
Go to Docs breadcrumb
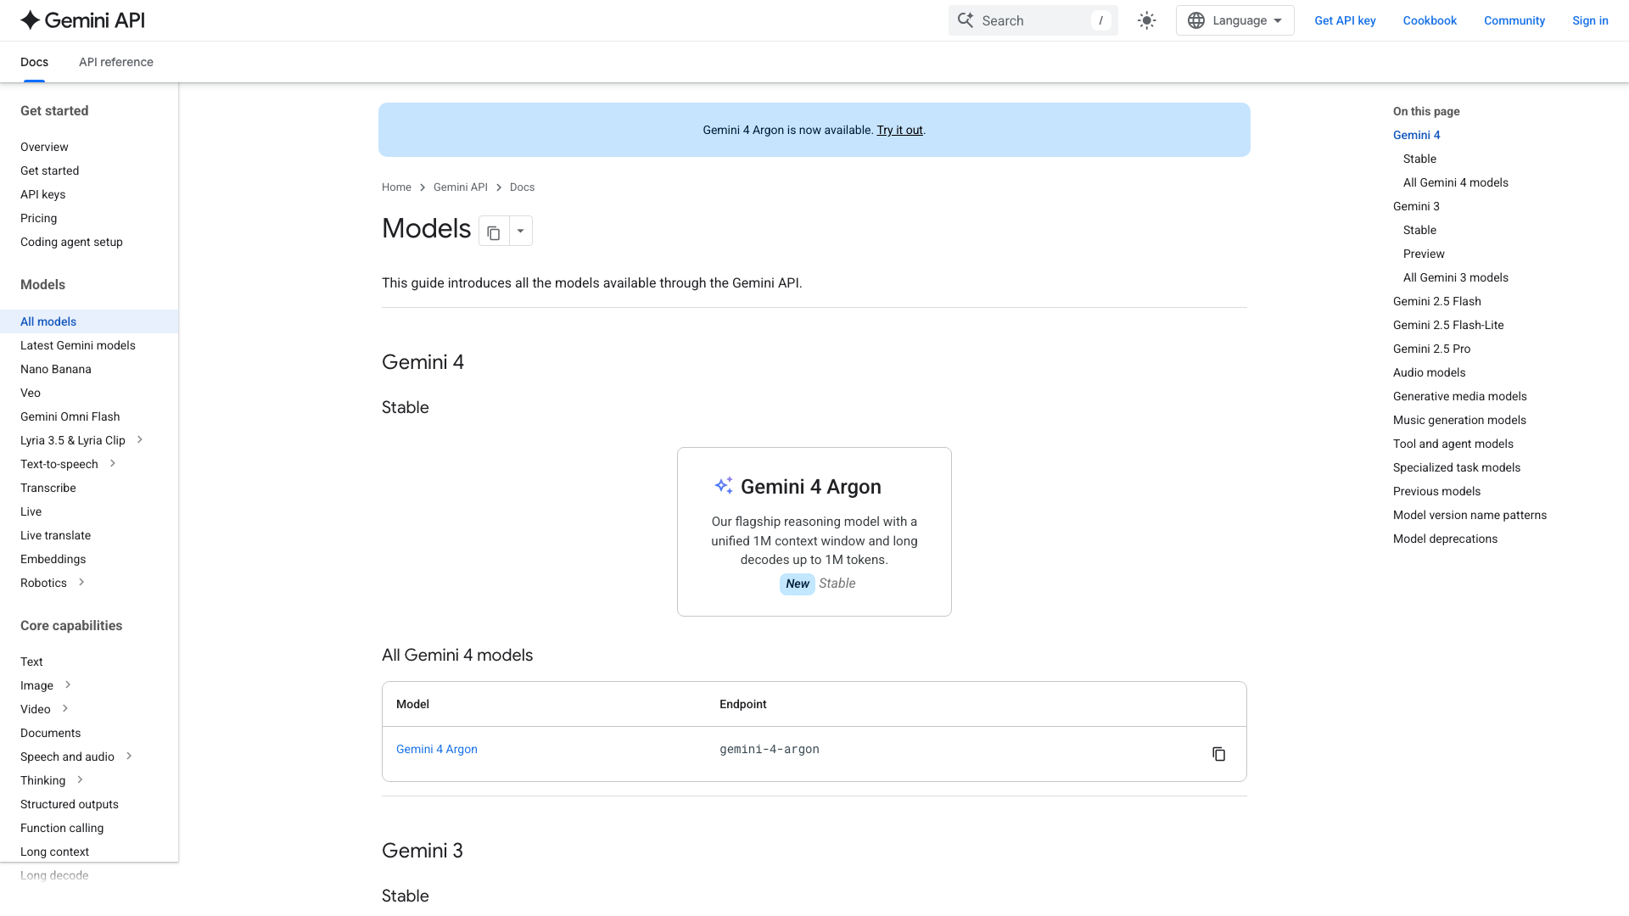[522, 187]
